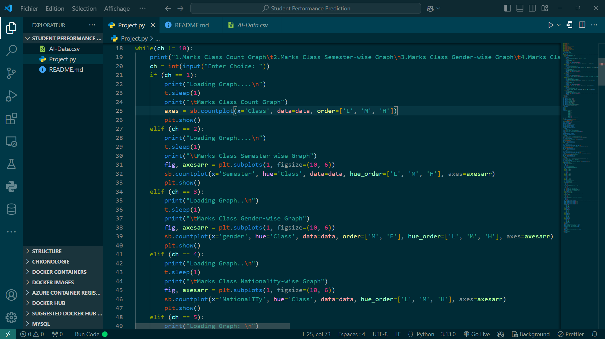Change UTF-8 encoding
This screenshot has height=339, width=605.
point(380,334)
